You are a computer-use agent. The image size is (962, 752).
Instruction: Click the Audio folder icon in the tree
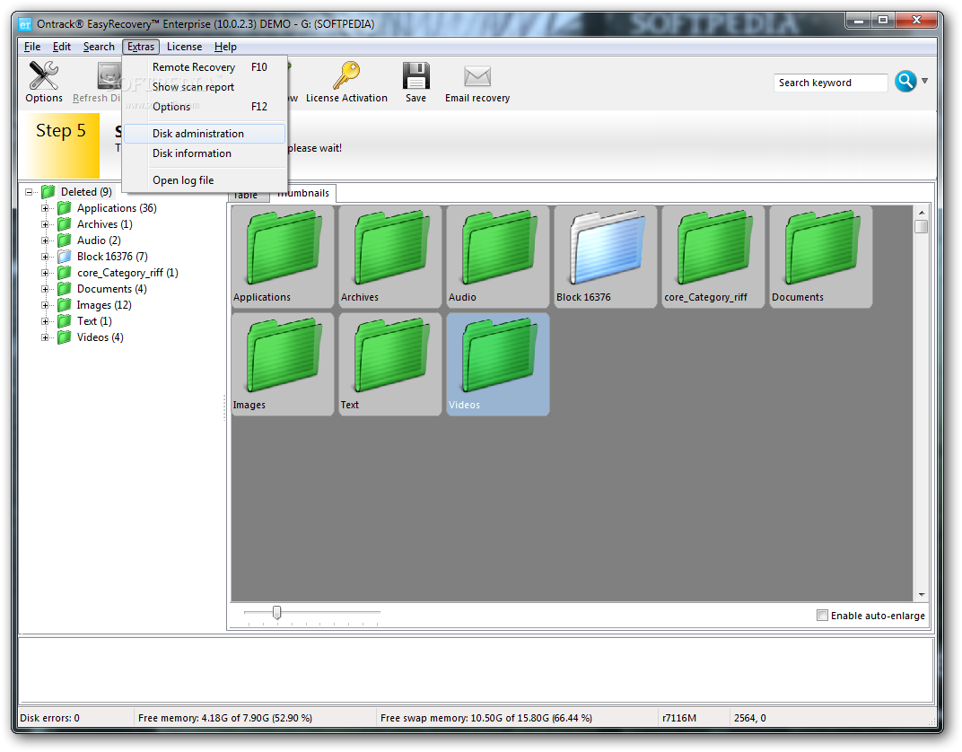coord(65,240)
